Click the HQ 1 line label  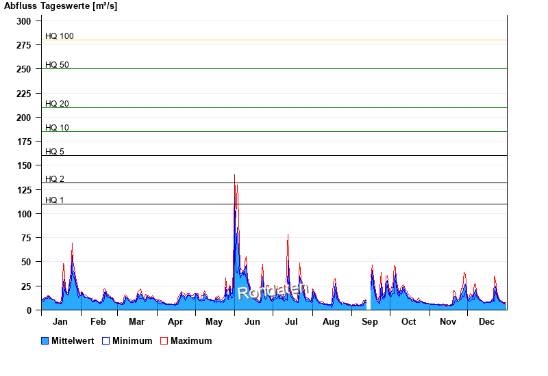55,200
